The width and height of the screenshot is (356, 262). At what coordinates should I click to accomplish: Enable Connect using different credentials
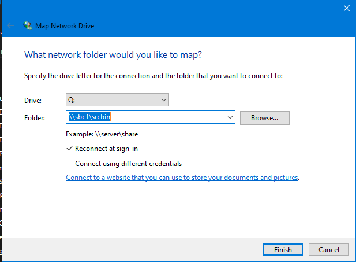[69, 164]
